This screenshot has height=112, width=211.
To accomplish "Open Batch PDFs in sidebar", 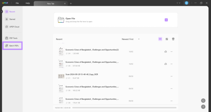I will pyautogui.click(x=12, y=46).
